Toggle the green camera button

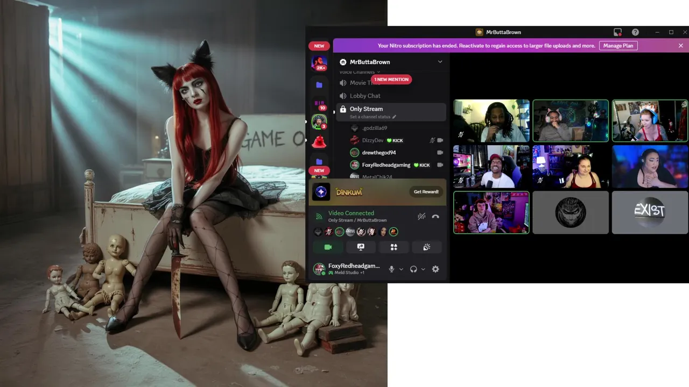(x=328, y=247)
